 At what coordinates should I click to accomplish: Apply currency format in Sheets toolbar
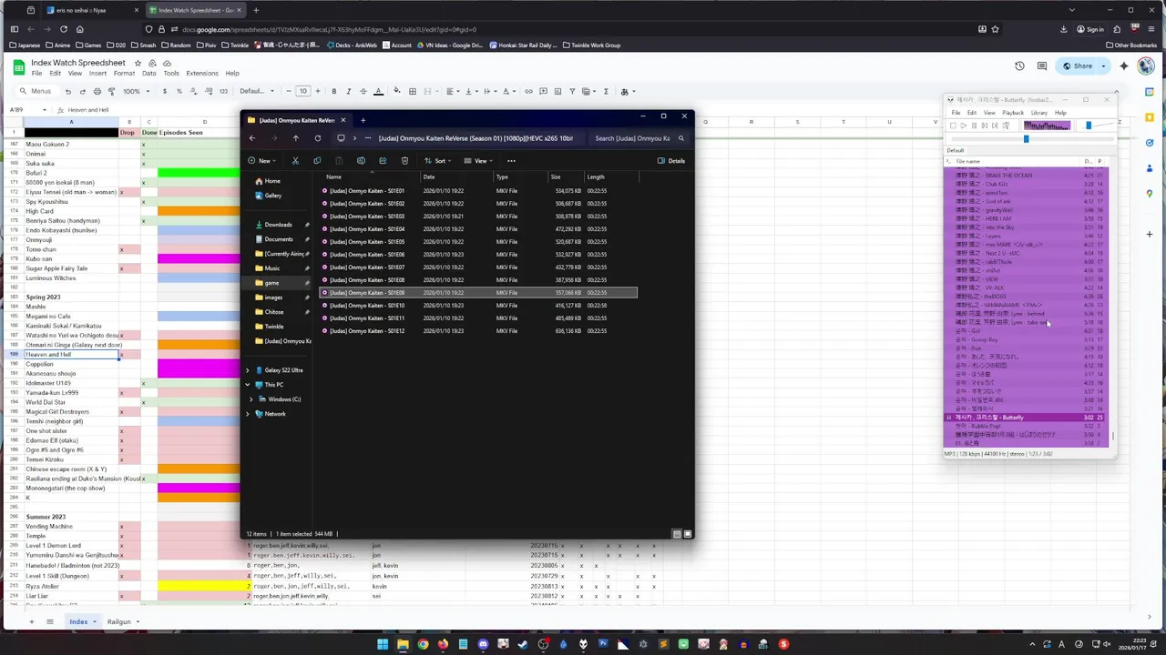(166, 91)
